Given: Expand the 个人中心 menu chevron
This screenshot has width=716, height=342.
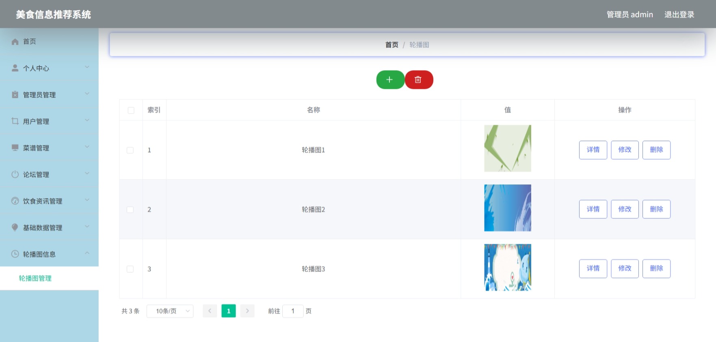Looking at the screenshot, I should click(87, 67).
